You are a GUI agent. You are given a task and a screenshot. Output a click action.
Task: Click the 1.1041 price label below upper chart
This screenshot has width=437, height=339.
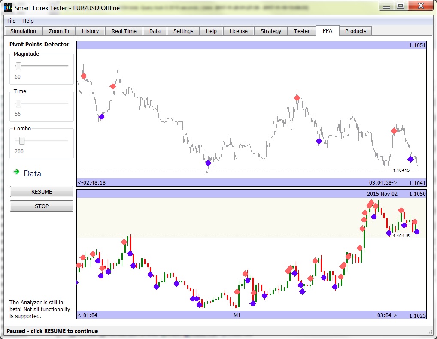417,183
